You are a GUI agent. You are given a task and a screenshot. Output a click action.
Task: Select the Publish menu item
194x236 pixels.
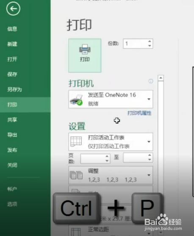pos(12,150)
